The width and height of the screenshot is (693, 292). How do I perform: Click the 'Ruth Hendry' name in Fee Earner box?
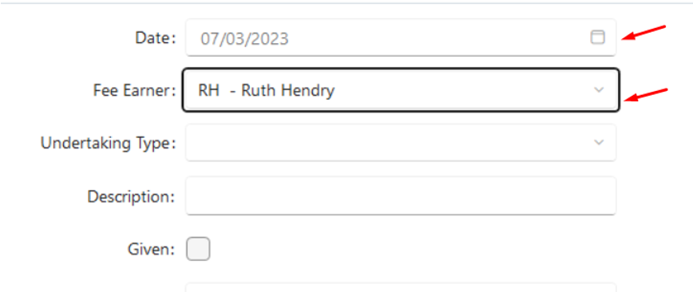(x=287, y=91)
